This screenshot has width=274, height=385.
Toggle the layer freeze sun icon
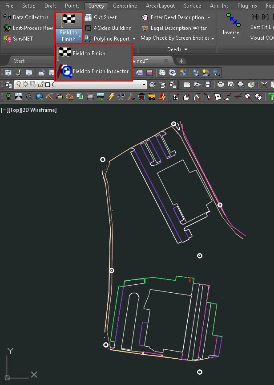coord(26,85)
